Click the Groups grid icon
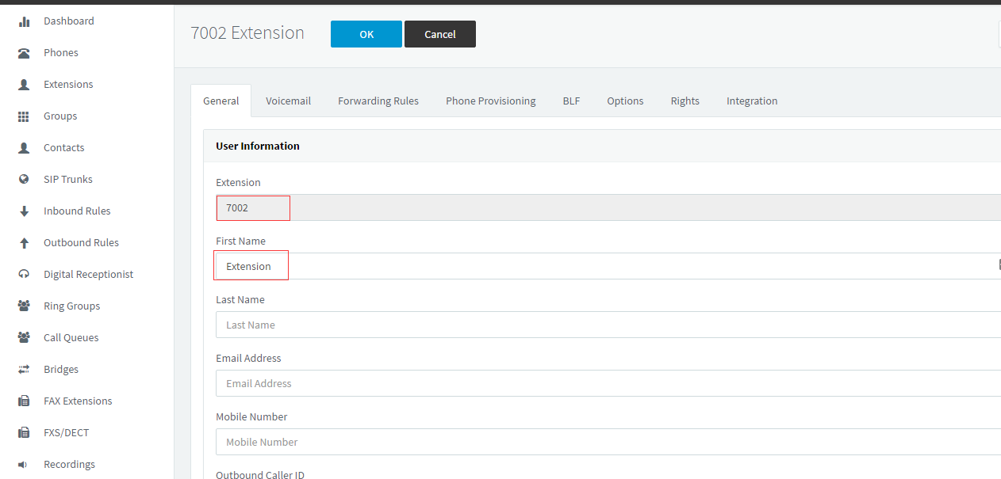 point(24,116)
